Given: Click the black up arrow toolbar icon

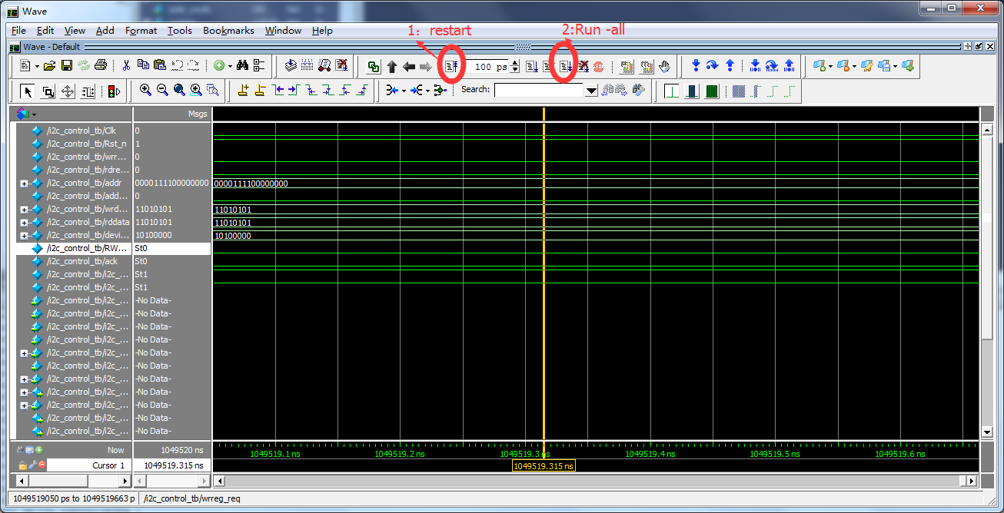Looking at the screenshot, I should pos(392,67).
